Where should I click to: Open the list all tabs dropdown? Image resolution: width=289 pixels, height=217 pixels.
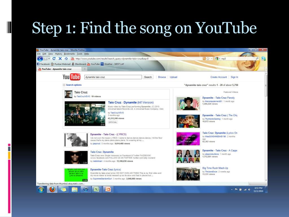(x=266, y=69)
